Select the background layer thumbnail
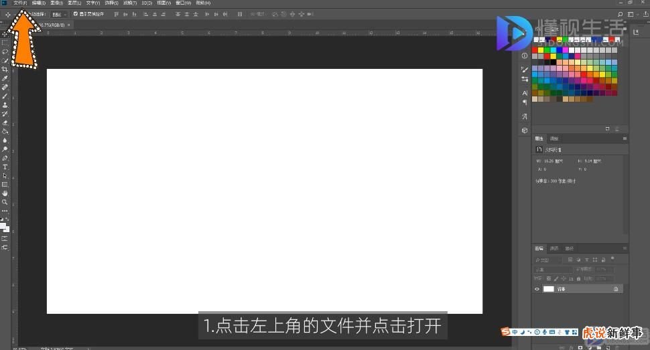 [x=548, y=289]
